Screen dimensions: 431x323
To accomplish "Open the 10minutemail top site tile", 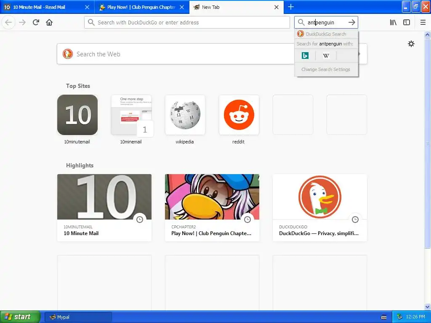I will click(77, 115).
